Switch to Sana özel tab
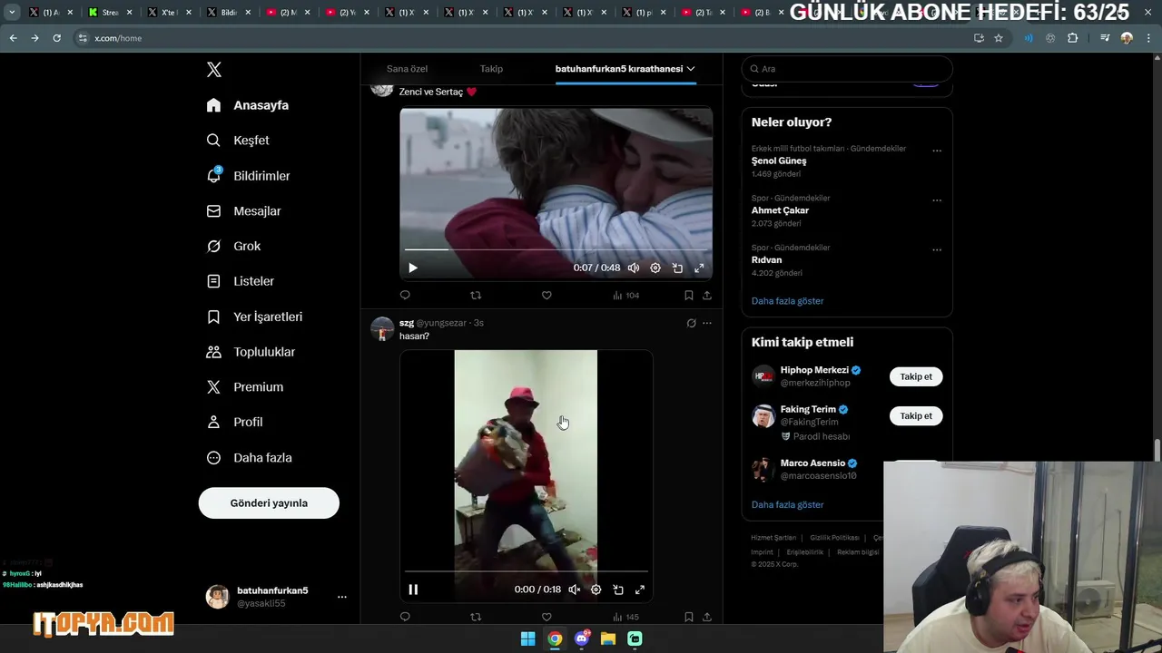The width and height of the screenshot is (1162, 653). click(407, 69)
